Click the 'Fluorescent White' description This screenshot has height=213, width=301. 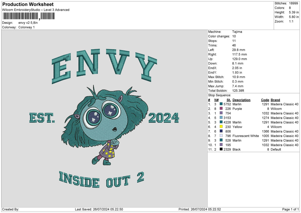(246, 136)
